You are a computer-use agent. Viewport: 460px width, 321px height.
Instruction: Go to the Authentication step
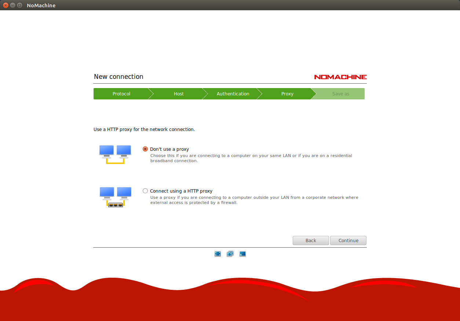233,94
